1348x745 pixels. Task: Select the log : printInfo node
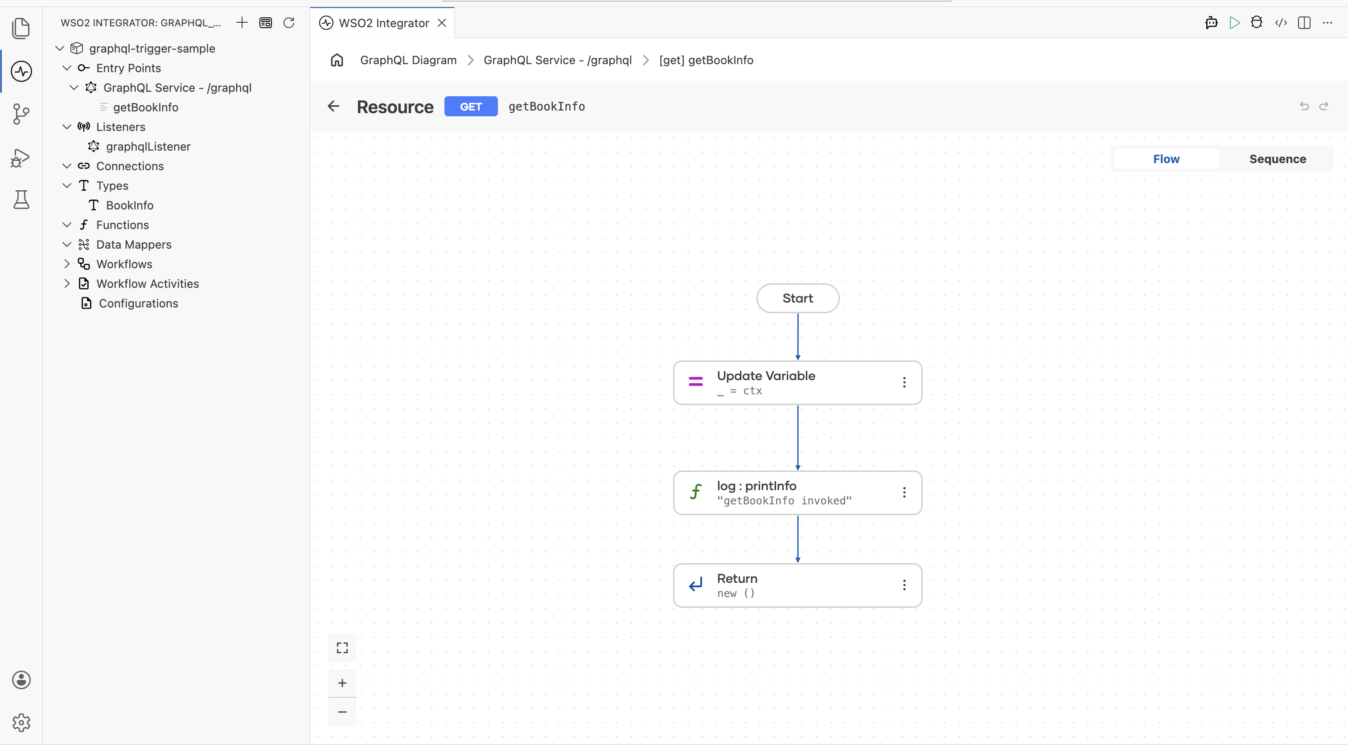797,493
